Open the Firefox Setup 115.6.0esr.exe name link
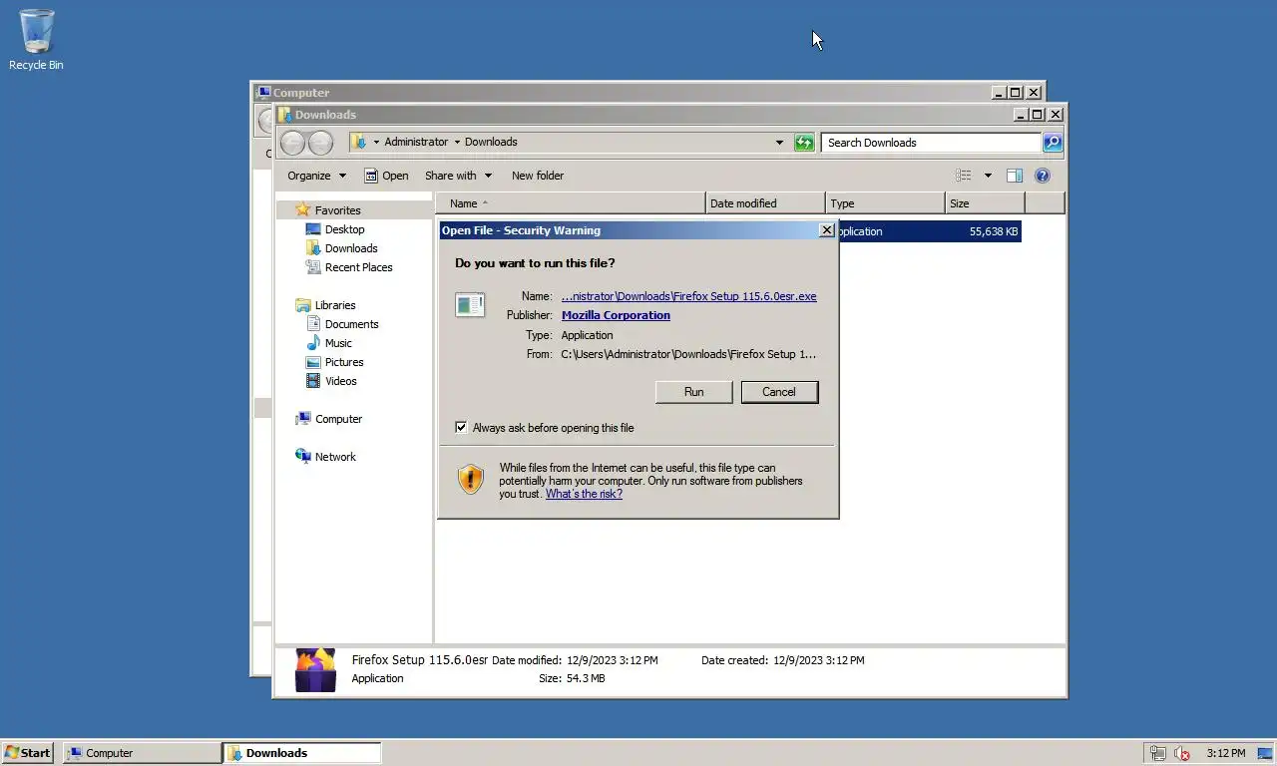Image resolution: width=1277 pixels, height=766 pixels. pos(688,296)
